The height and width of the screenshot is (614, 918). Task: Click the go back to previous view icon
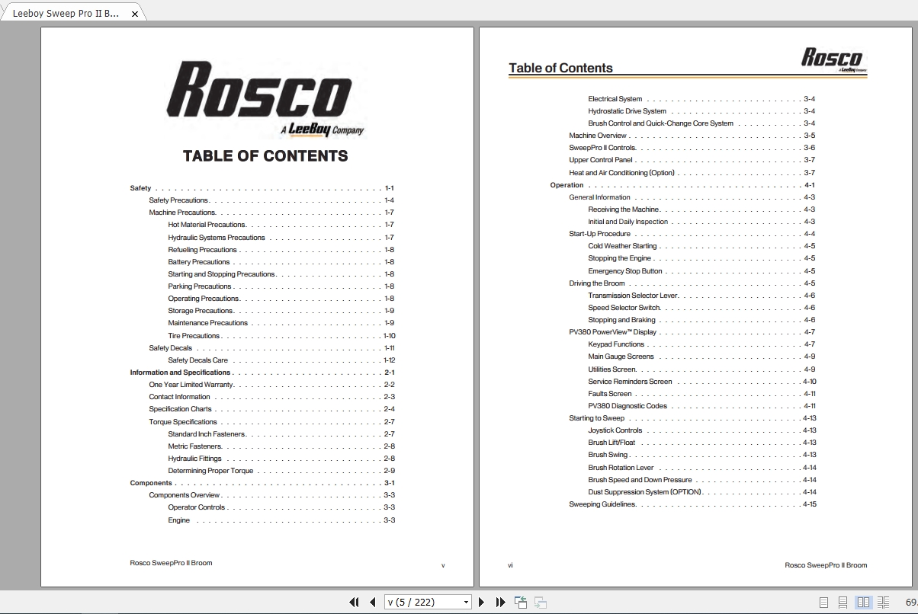pyautogui.click(x=521, y=602)
